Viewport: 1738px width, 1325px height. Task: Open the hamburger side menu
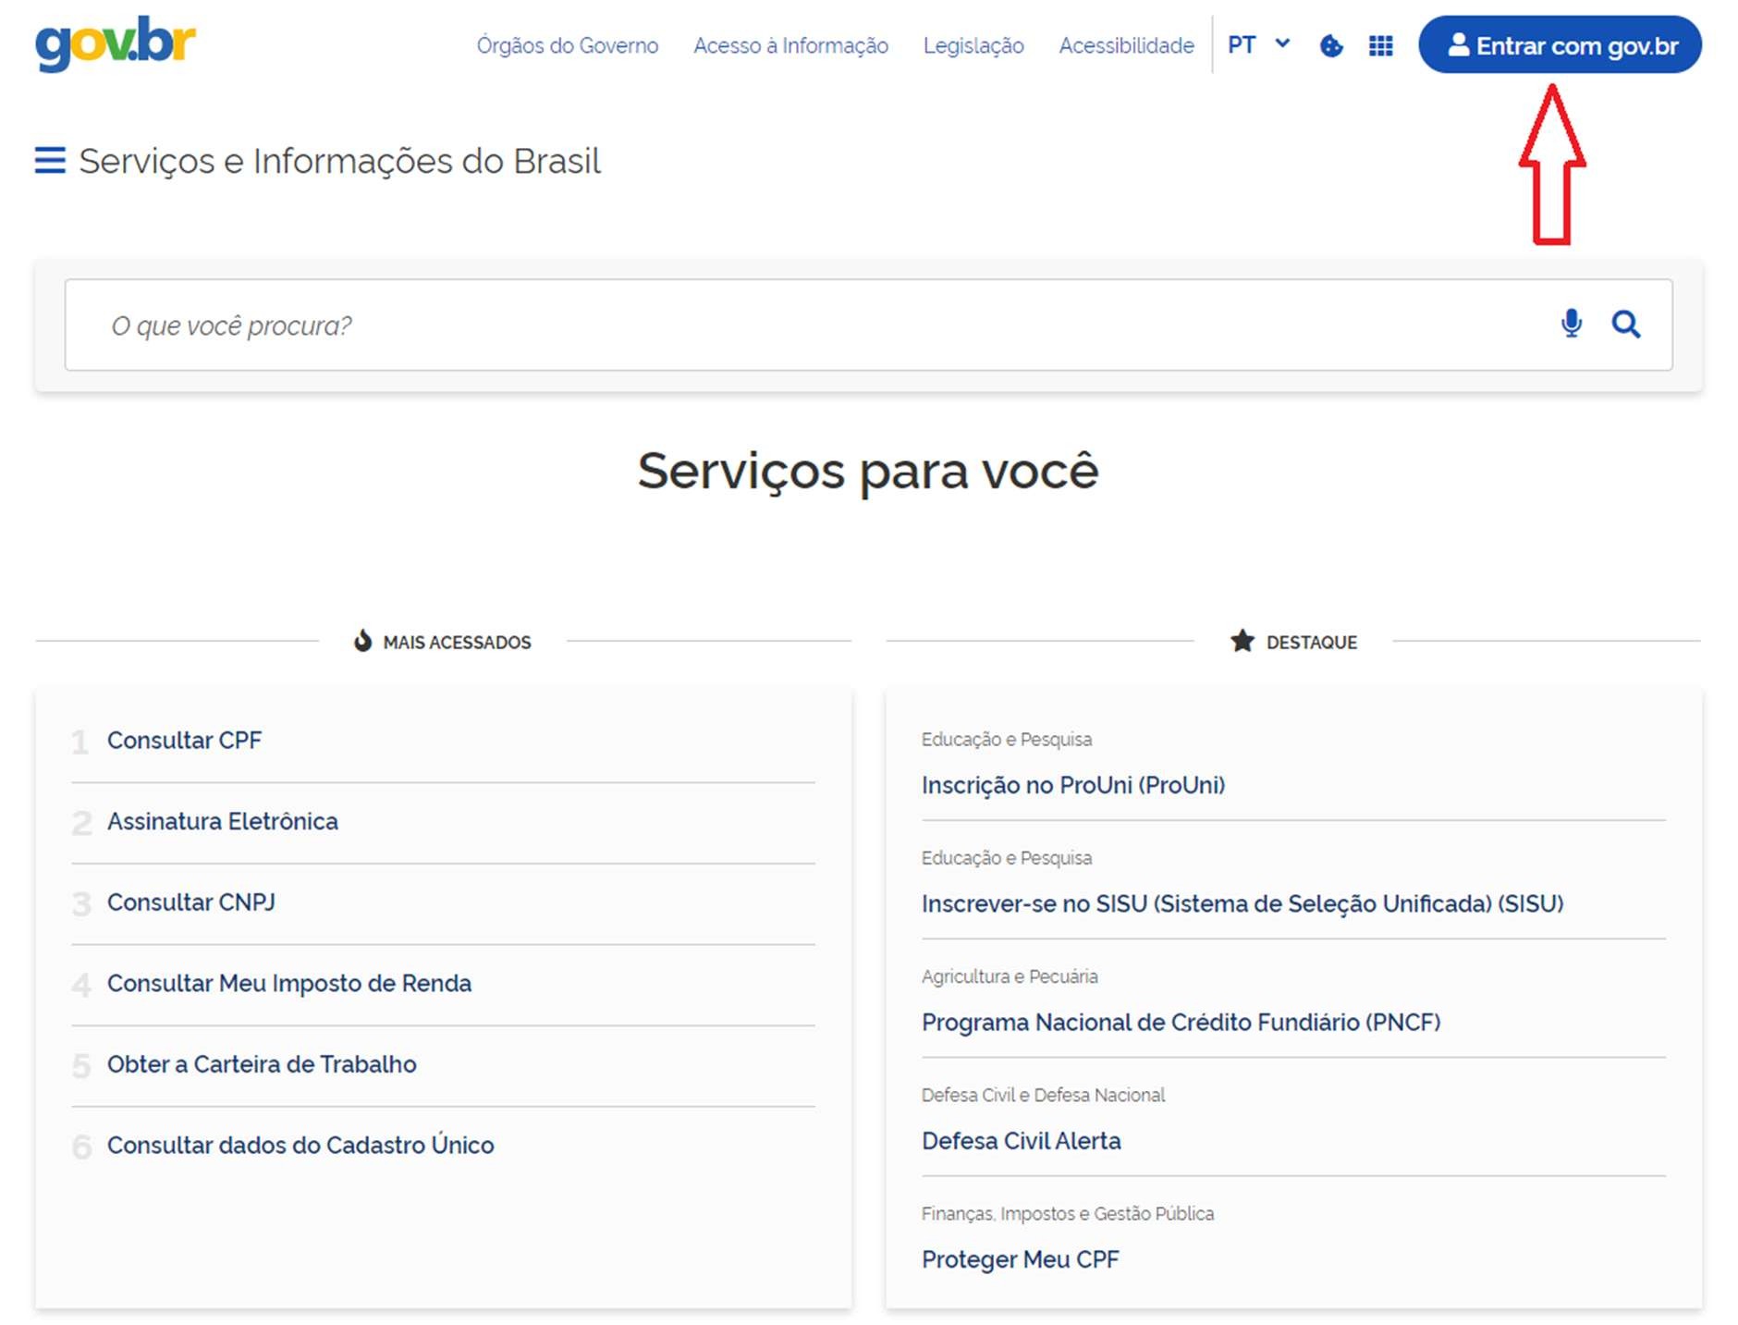click(50, 161)
